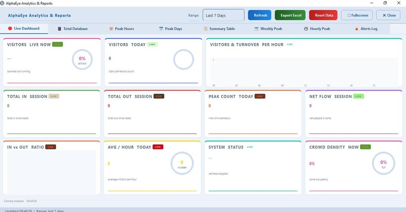The width and height of the screenshot is (406, 212).
Task: Click the LIVE badge on Peak Count Today card
Action: coord(260,96)
